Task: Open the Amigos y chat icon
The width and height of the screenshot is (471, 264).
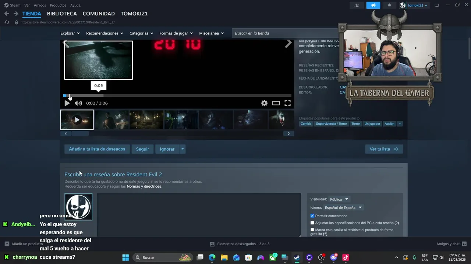Action: [x=464, y=244]
